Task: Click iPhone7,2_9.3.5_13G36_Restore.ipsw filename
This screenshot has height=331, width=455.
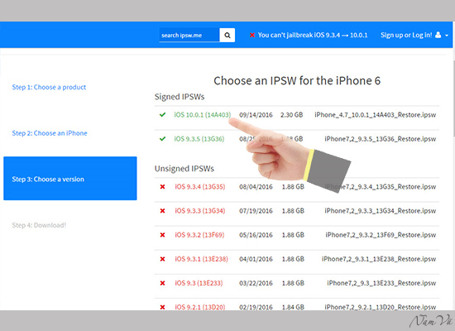Action: (x=381, y=139)
